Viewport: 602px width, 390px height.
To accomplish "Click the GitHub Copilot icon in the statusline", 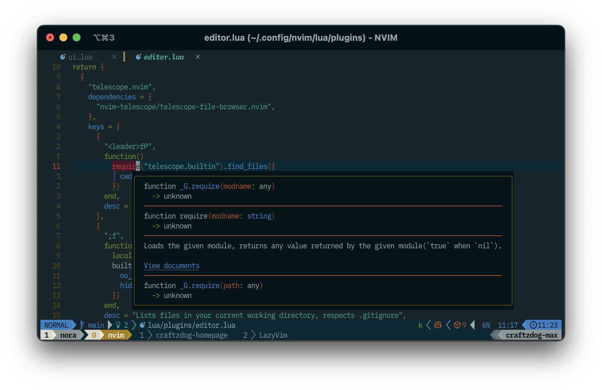I will pyautogui.click(x=437, y=325).
